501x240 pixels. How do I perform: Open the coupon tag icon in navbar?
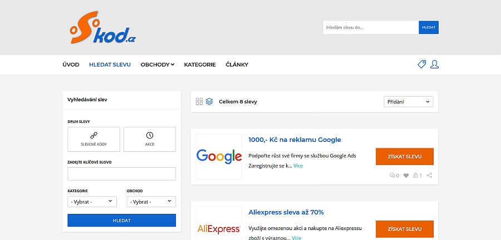click(x=422, y=64)
